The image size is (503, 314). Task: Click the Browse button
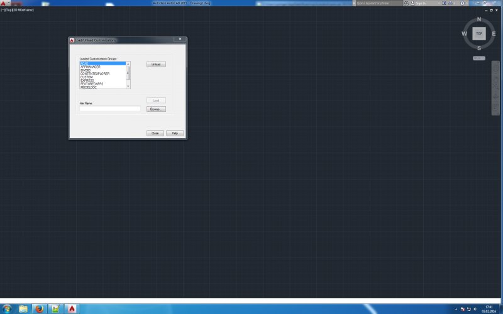click(x=156, y=109)
